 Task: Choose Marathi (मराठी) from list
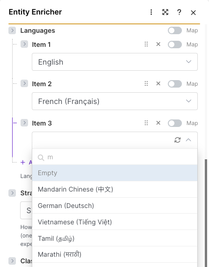115,254
